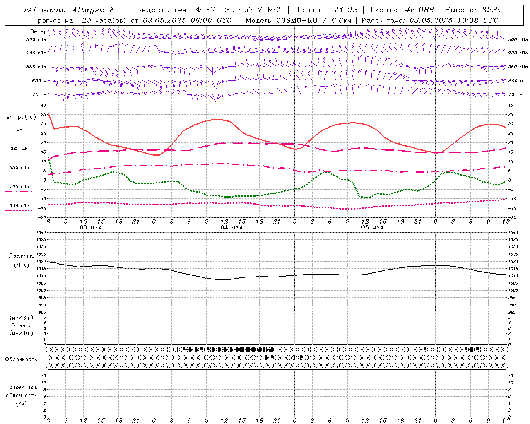This screenshot has height=424, width=530.
Task: Click the Рассчитано: 03.05.2025 10:38 UTC text
Action: [430, 20]
